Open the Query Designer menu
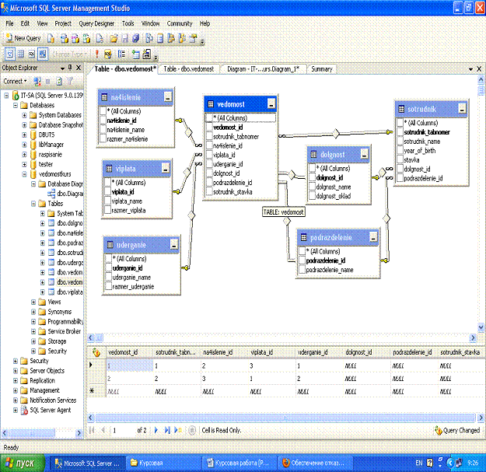This screenshot has width=486, height=472. point(97,24)
